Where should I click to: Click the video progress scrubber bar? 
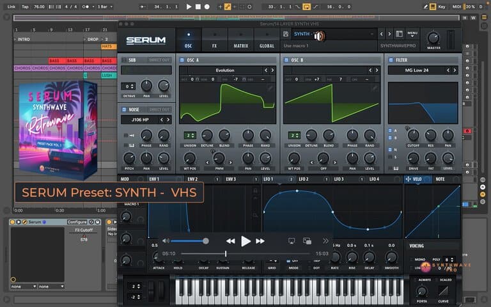(x=245, y=253)
